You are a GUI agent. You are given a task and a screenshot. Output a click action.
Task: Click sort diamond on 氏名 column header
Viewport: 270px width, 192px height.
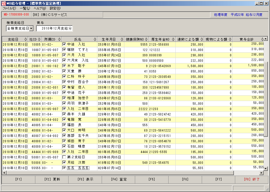tap(95, 39)
